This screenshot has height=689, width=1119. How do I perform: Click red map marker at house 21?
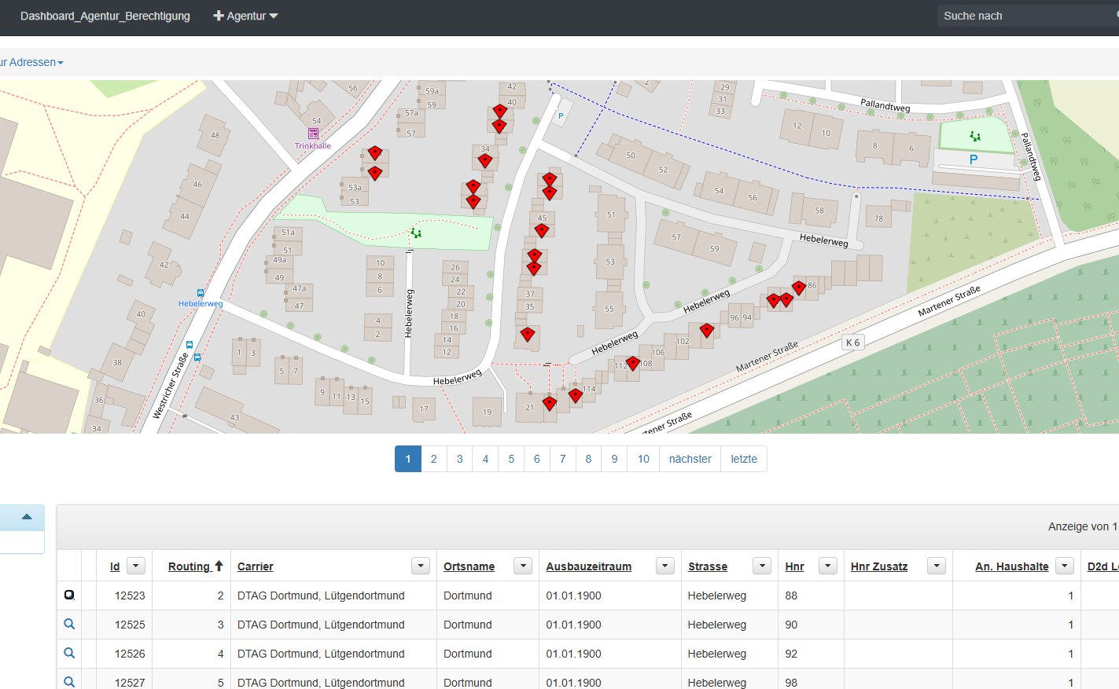pos(550,403)
